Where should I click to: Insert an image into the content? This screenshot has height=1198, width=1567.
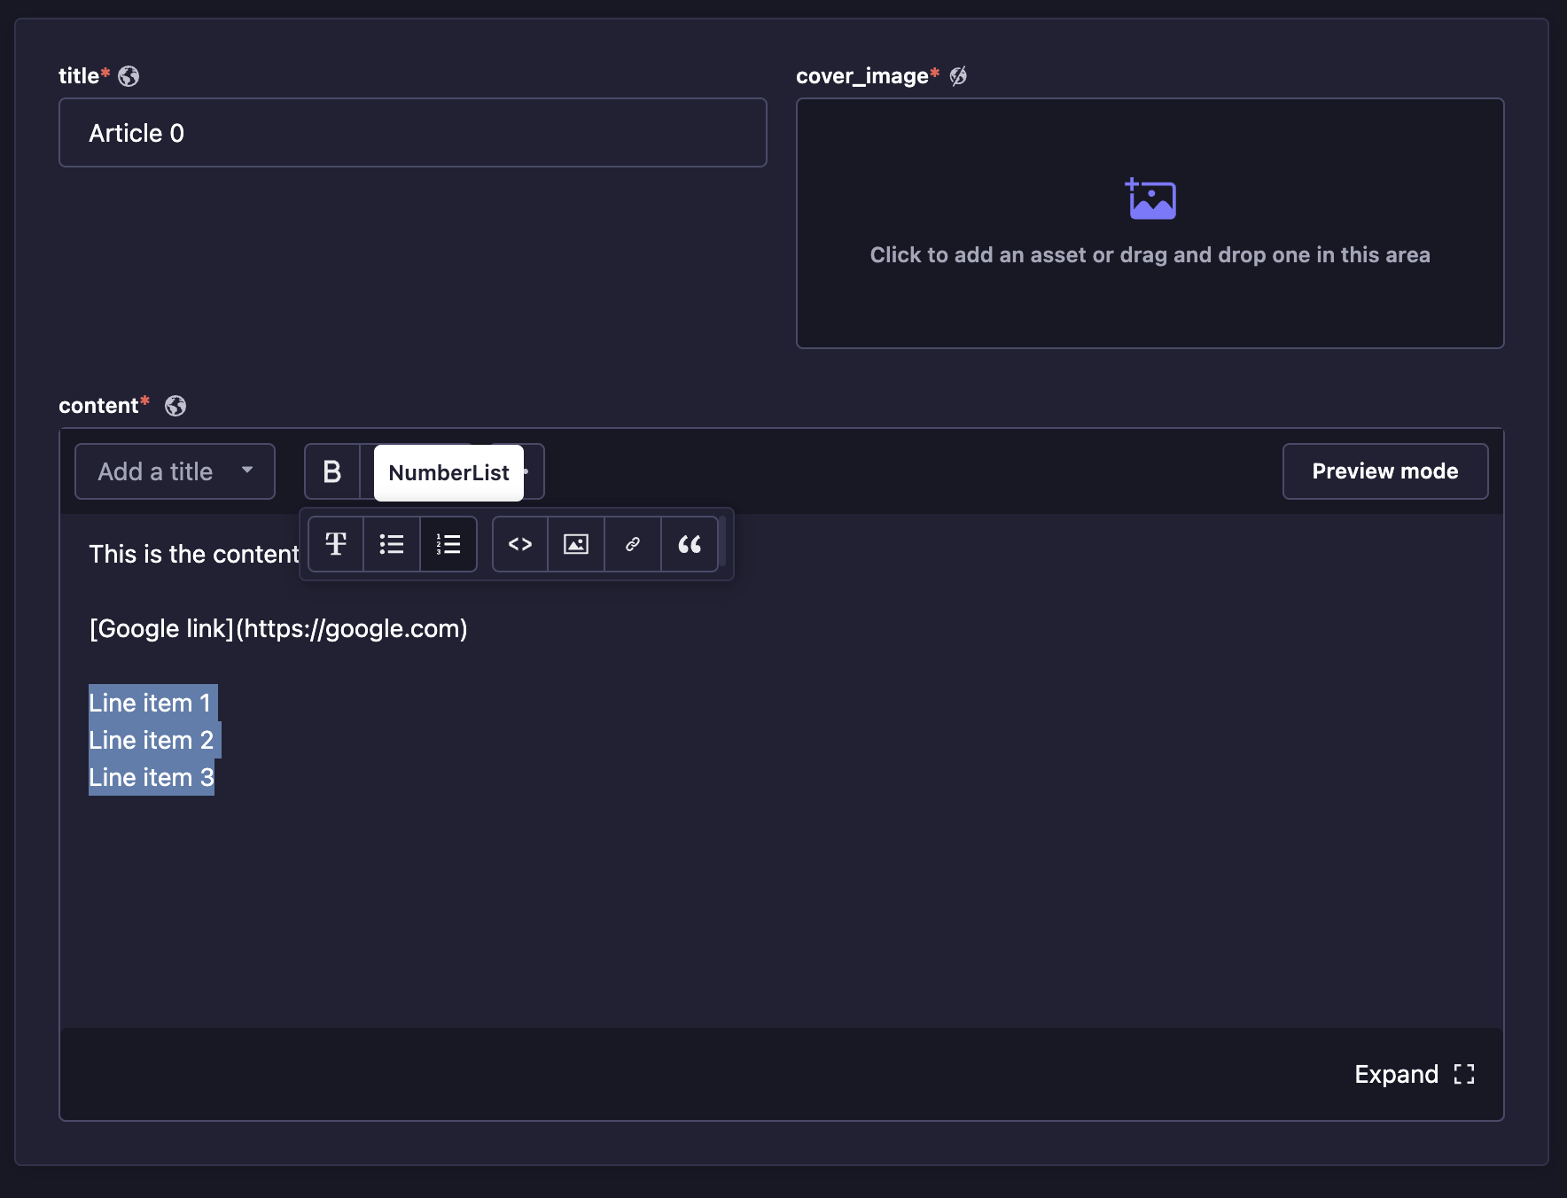(576, 544)
